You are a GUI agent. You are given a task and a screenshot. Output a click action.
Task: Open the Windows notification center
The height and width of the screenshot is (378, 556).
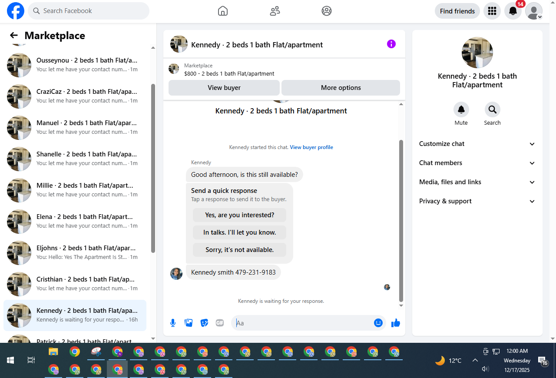pos(543,361)
